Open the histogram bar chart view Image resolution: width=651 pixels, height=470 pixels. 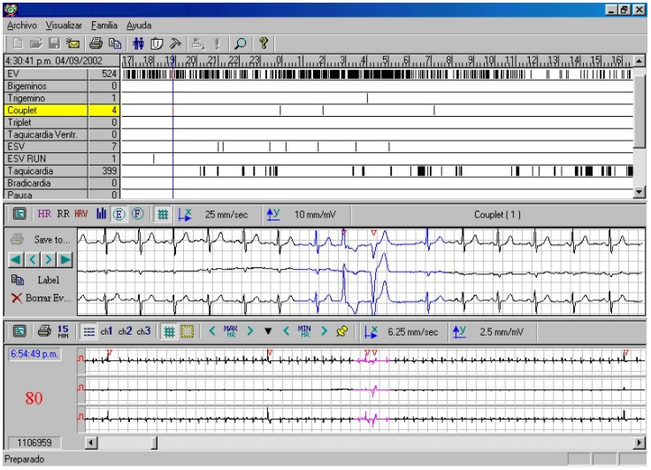pos(101,213)
